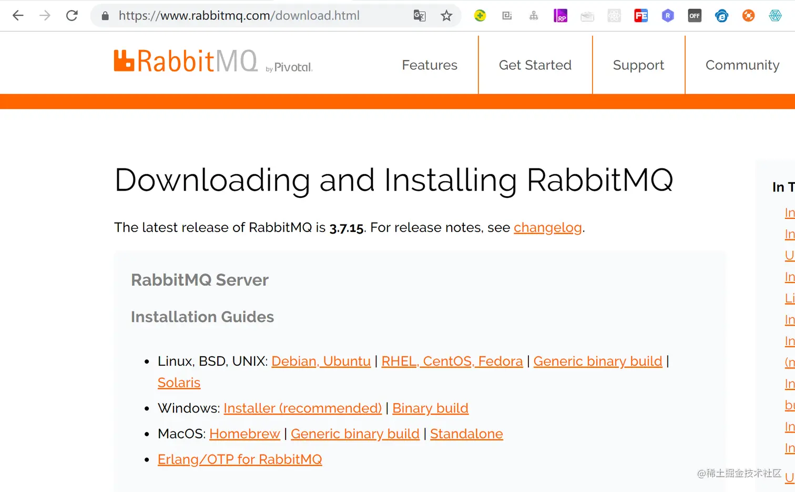Open the yellow-green plus extension
Viewport: 795px width, 492px height.
(480, 16)
